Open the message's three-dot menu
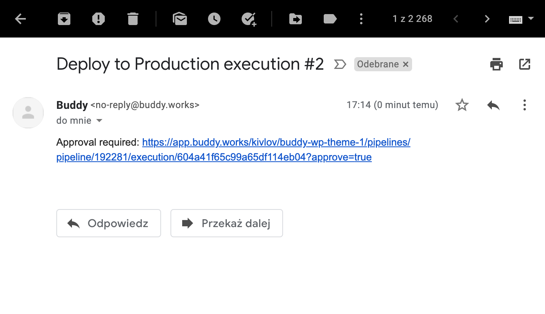Image resolution: width=545 pixels, height=314 pixels. pos(525,105)
